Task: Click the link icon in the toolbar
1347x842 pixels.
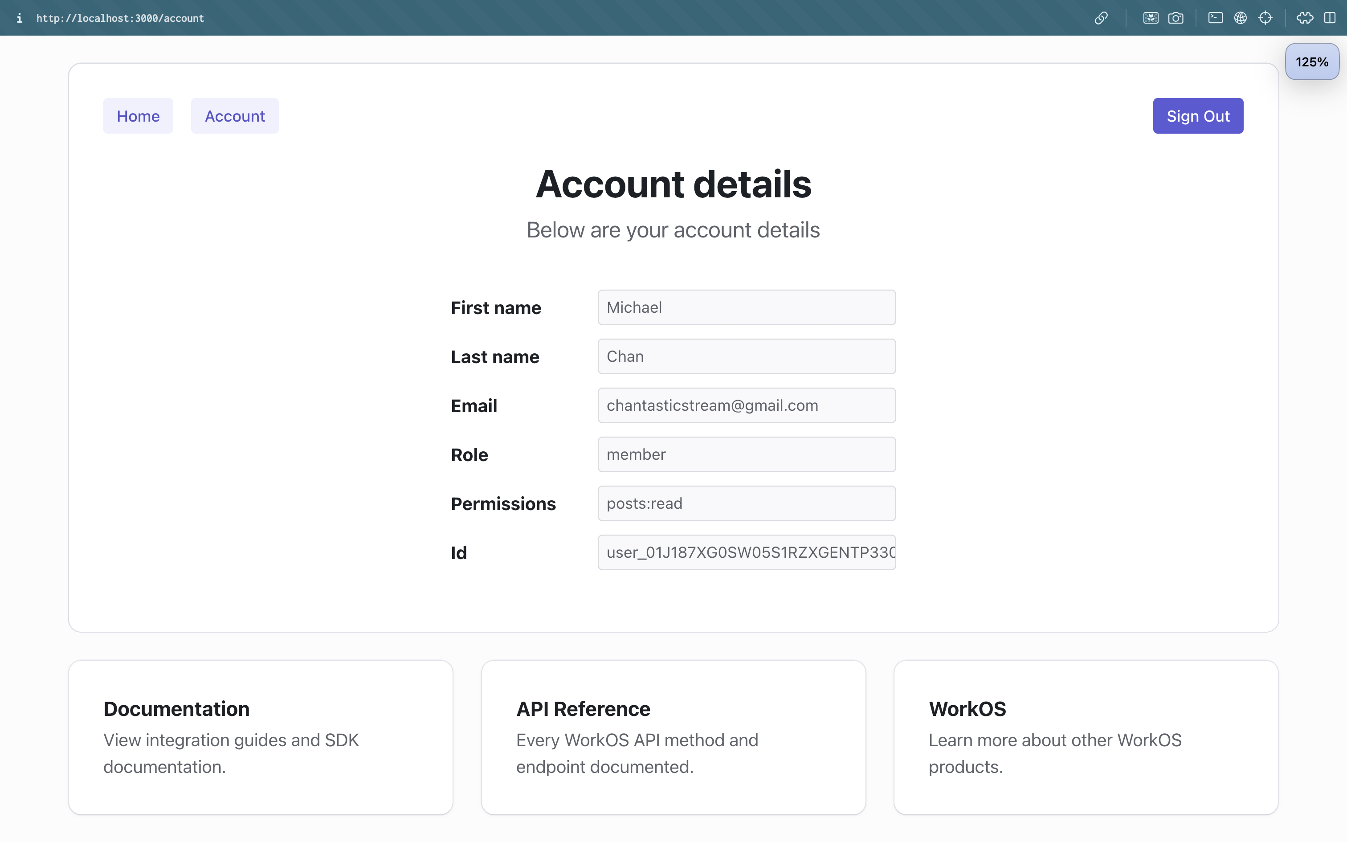Action: coord(1101,18)
